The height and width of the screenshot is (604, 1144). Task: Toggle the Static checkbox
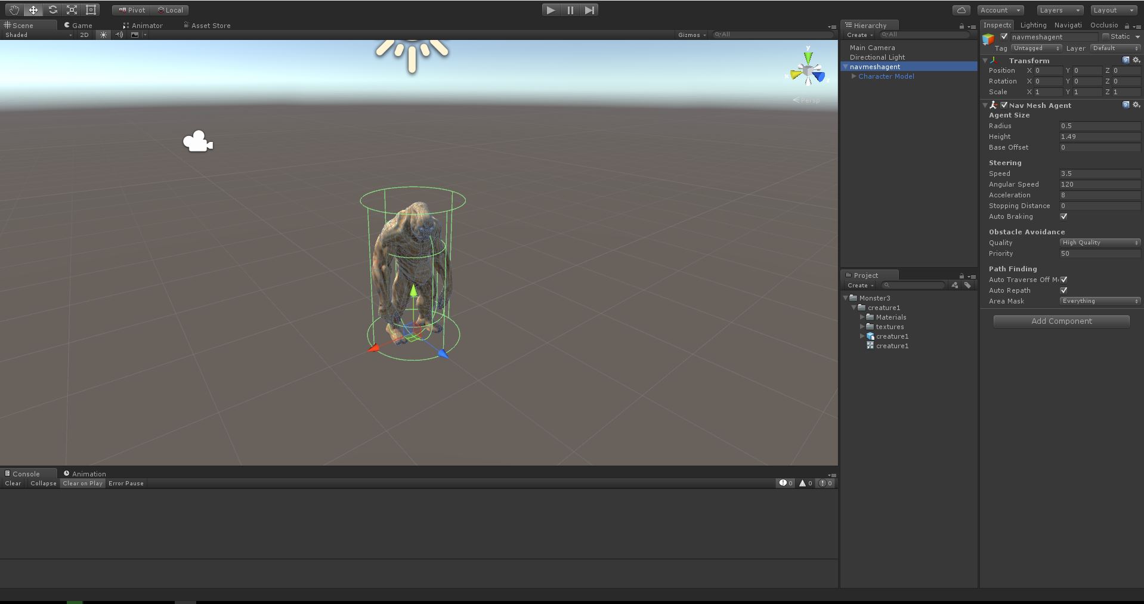pos(1106,36)
